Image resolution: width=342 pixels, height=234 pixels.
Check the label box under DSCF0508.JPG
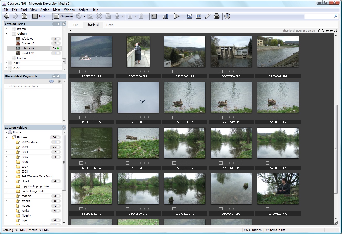point(128,117)
